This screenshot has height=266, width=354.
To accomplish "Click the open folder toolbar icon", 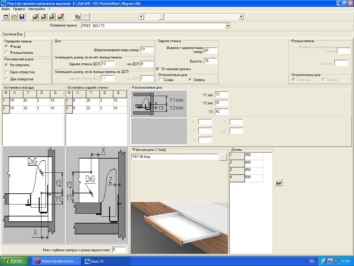I will pyautogui.click(x=14, y=17).
